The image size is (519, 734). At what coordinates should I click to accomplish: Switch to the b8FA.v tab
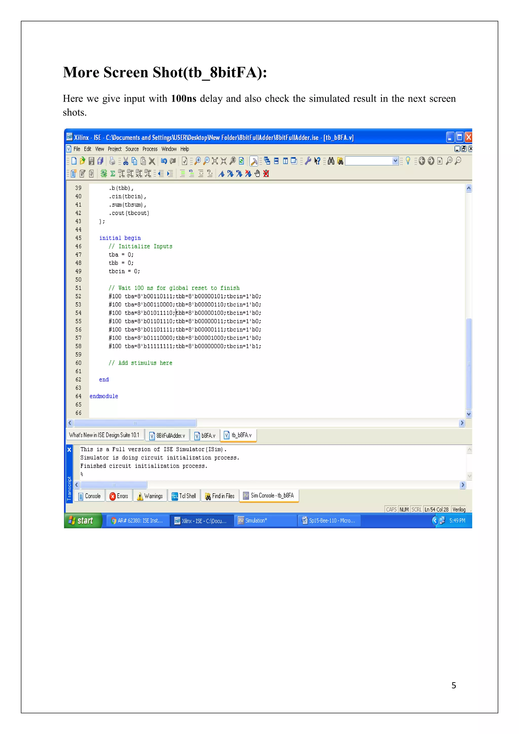pos(205,435)
